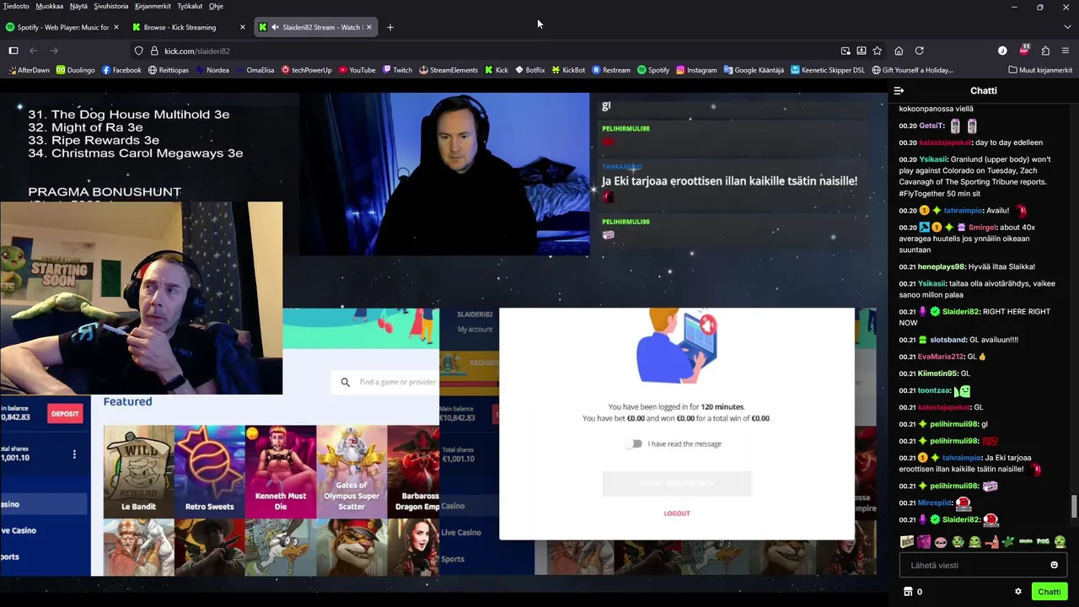Image resolution: width=1079 pixels, height=607 pixels.
Task: Click username Mirospiid in chat
Action: pos(935,502)
